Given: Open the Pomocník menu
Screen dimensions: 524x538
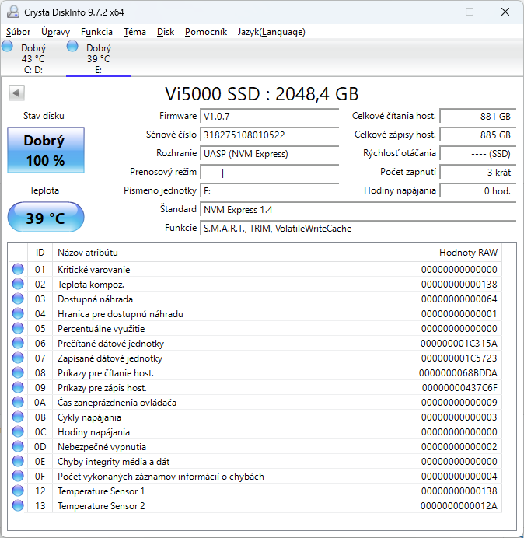Looking at the screenshot, I should 206,32.
